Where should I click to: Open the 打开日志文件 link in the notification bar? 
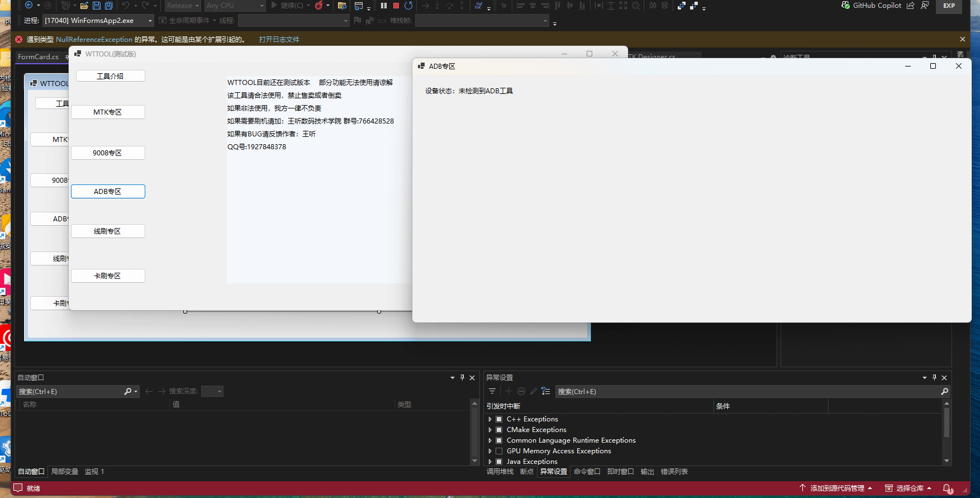[x=279, y=40]
